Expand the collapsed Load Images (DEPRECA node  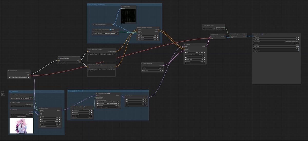click(94, 25)
